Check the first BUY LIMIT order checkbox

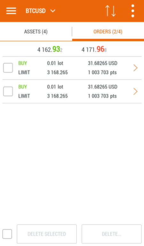pos(8,68)
